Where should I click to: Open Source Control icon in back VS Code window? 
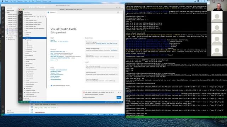pyautogui.click(x=3, y=18)
